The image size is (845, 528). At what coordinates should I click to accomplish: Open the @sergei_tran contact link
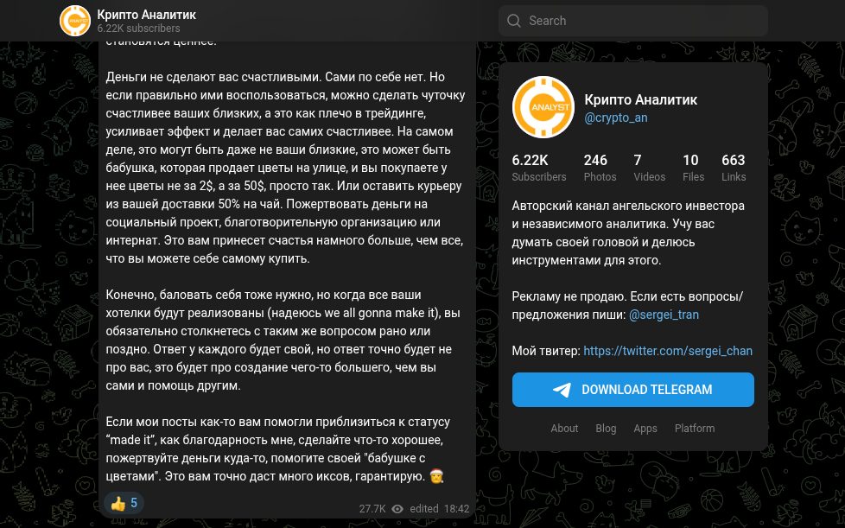(x=664, y=315)
